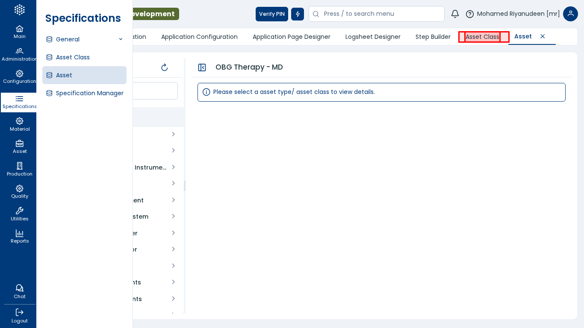Viewport: 584px width, 328px height.
Task: Click the search menu input field
Action: (x=380, y=14)
